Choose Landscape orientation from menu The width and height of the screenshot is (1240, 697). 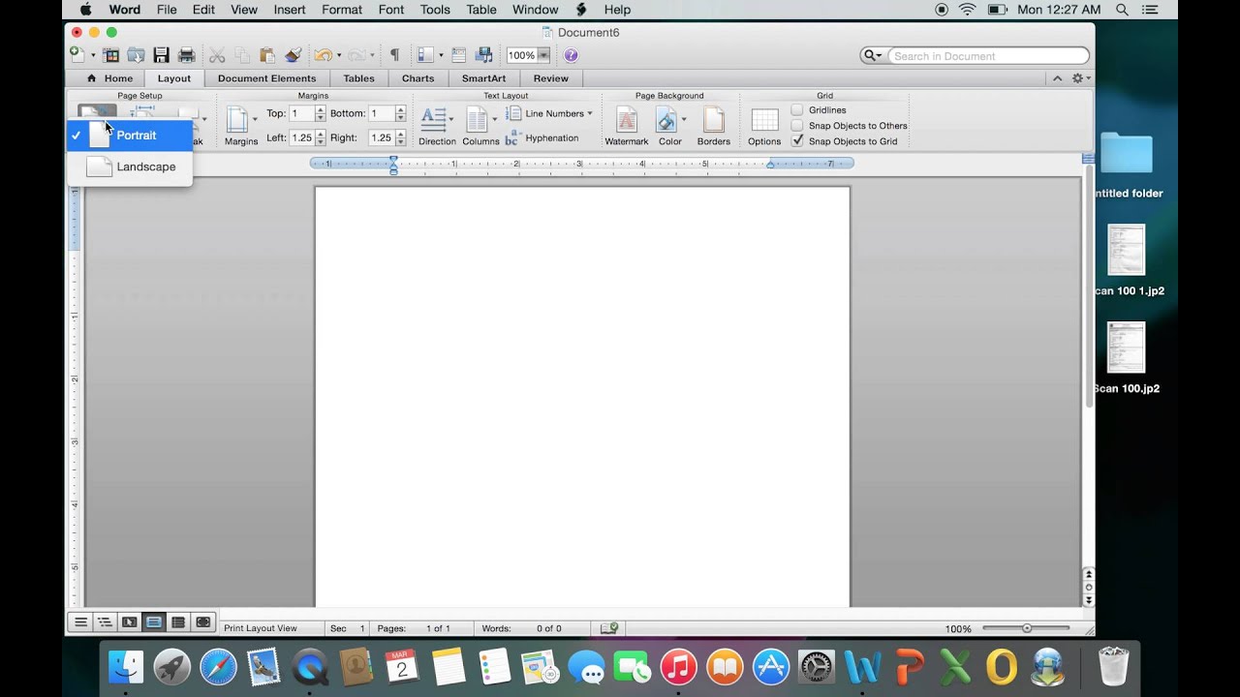[130, 167]
